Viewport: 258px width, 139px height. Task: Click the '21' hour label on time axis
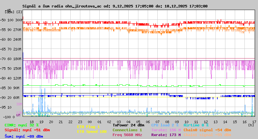[x=61, y=122]
